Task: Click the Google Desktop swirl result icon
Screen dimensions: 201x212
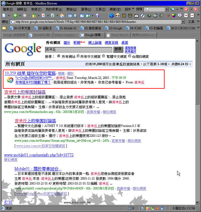Action: [10, 80]
